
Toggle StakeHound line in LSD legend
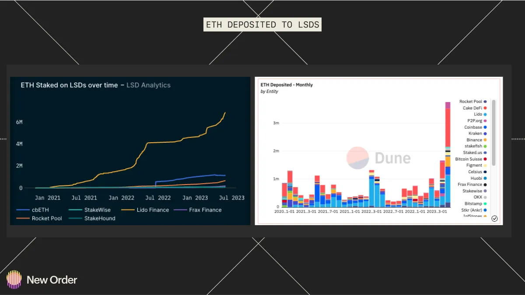(92, 218)
